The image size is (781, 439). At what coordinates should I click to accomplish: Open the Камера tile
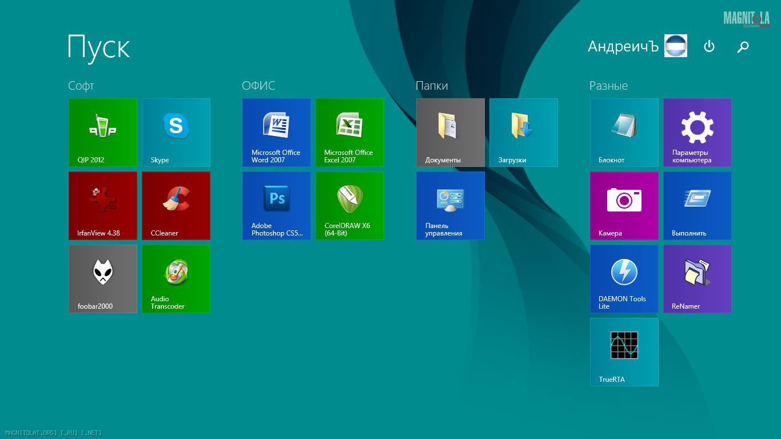point(624,206)
